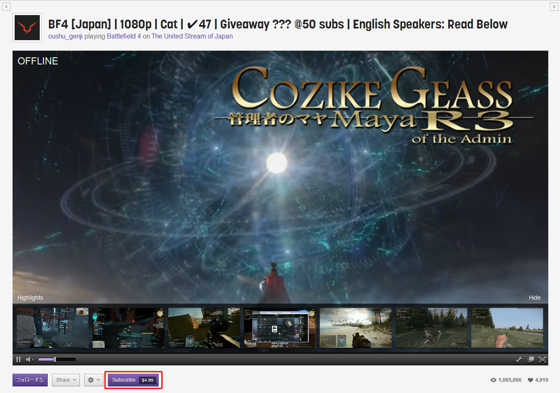Unmute the player using the speaker icon
This screenshot has width=560, height=393.
pyautogui.click(x=30, y=360)
